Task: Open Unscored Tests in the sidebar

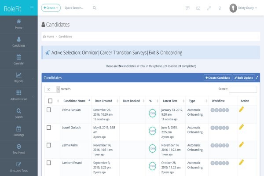Action: pyautogui.click(x=18, y=167)
